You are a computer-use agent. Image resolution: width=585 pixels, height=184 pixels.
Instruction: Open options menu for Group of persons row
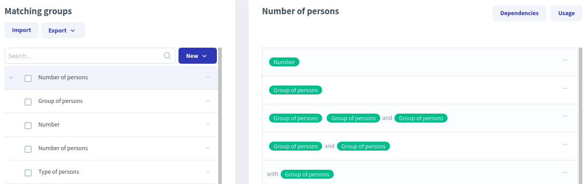[x=208, y=101]
